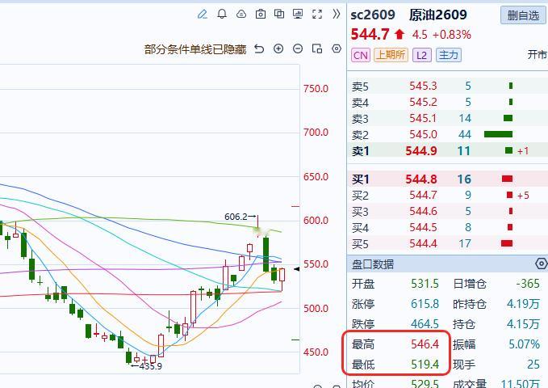The height and width of the screenshot is (388, 548).
Task: Select the pencil drawing tool icon
Action: point(203,14)
